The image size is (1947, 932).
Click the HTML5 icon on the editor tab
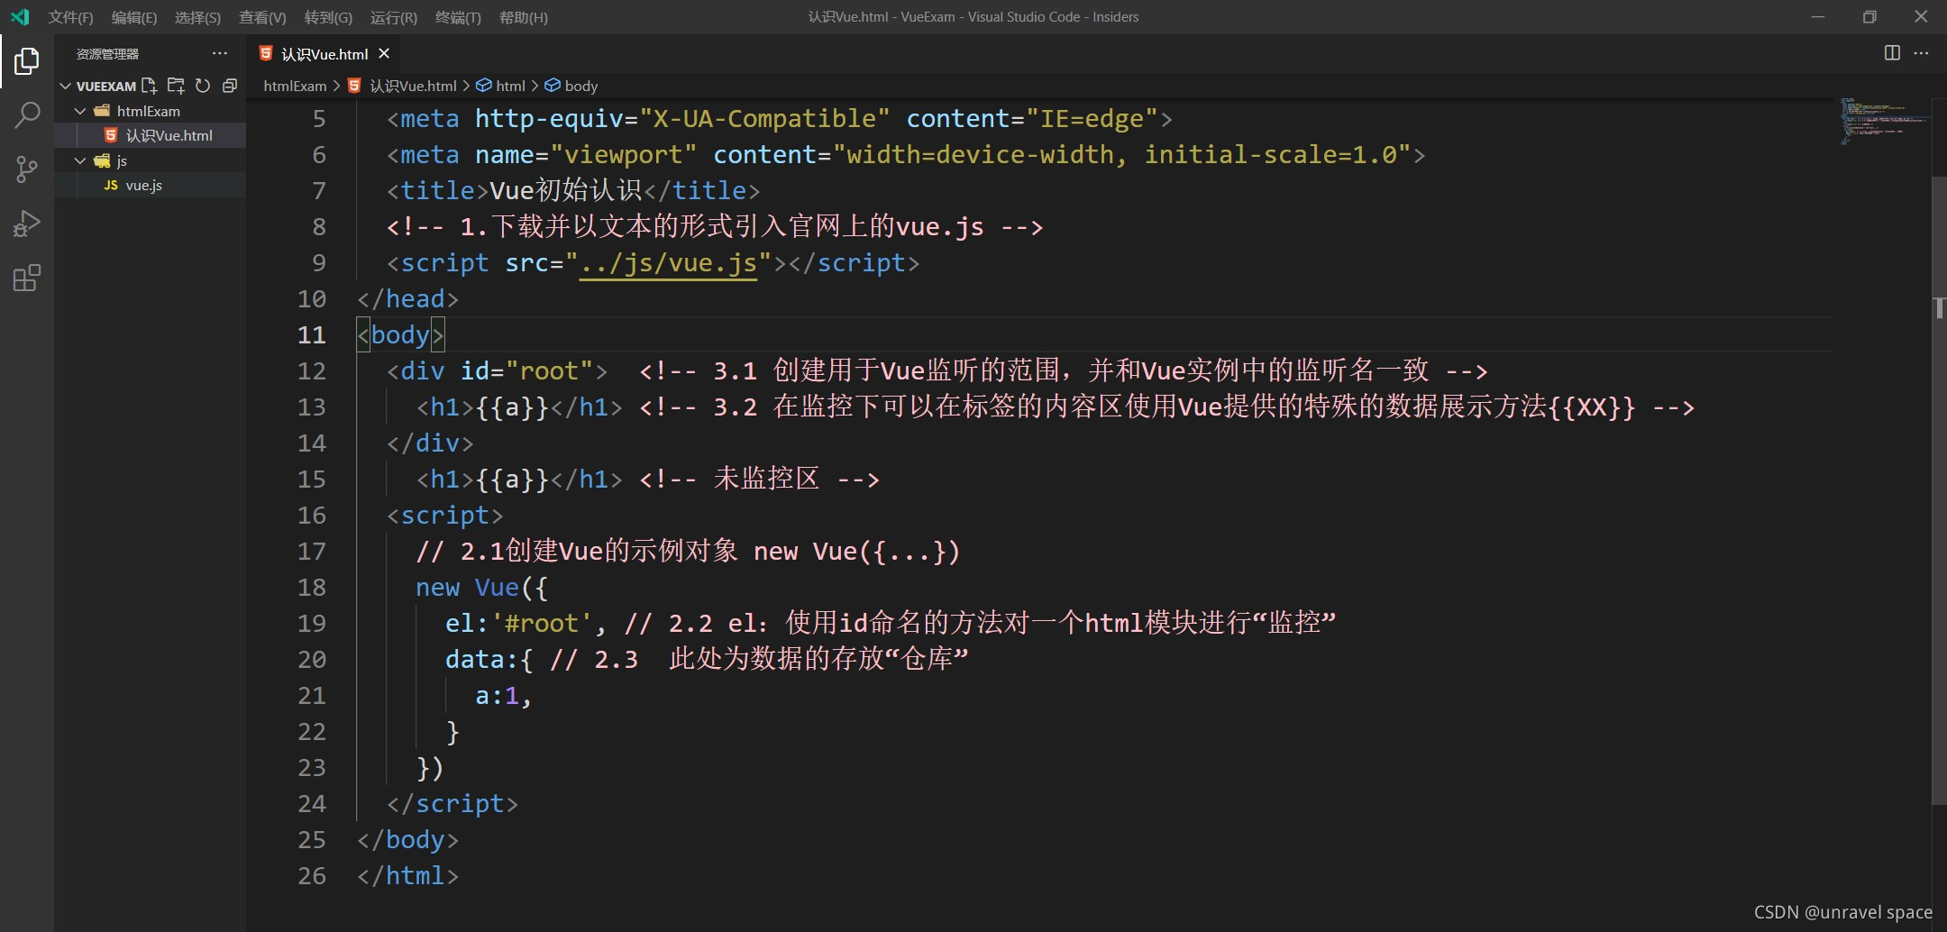[x=266, y=54]
